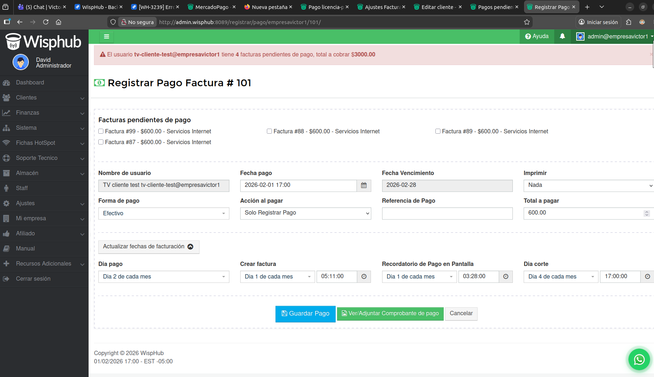Click the Crear factura clock icon
Image resolution: width=654 pixels, height=377 pixels.
[x=364, y=277]
